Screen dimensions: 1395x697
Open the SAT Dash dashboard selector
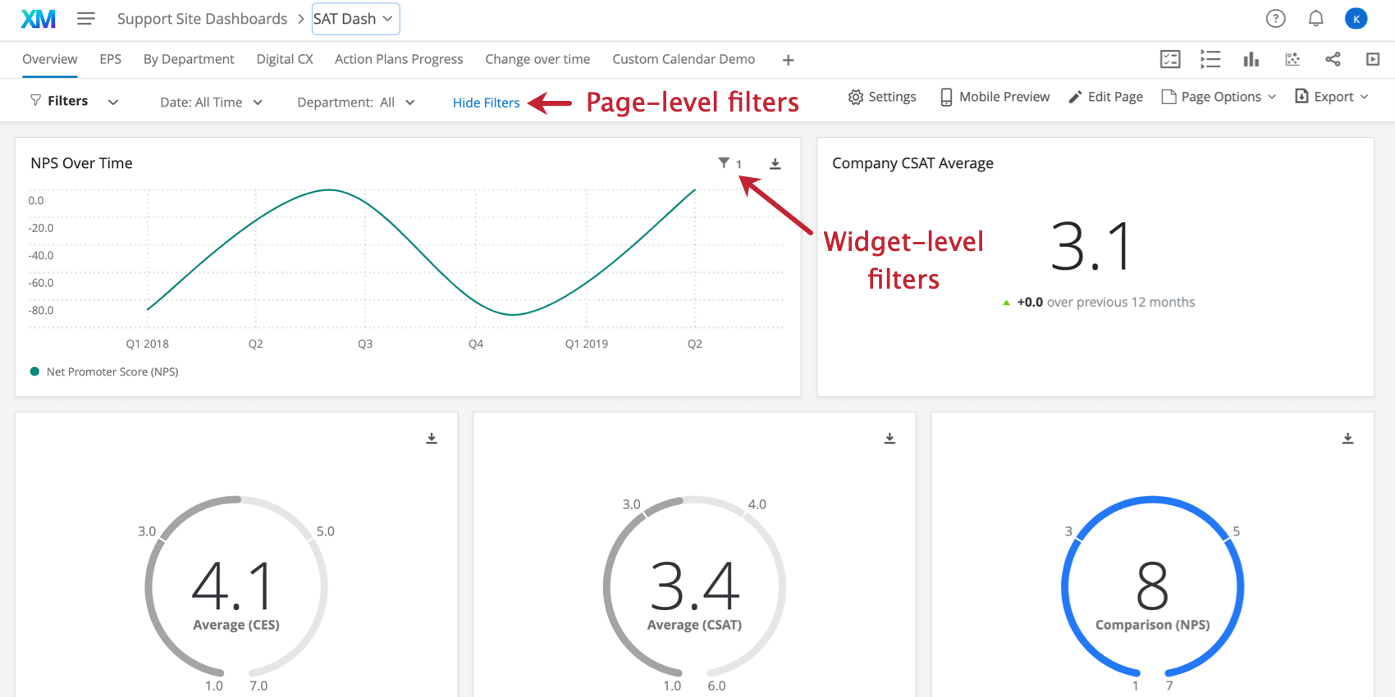click(x=355, y=19)
